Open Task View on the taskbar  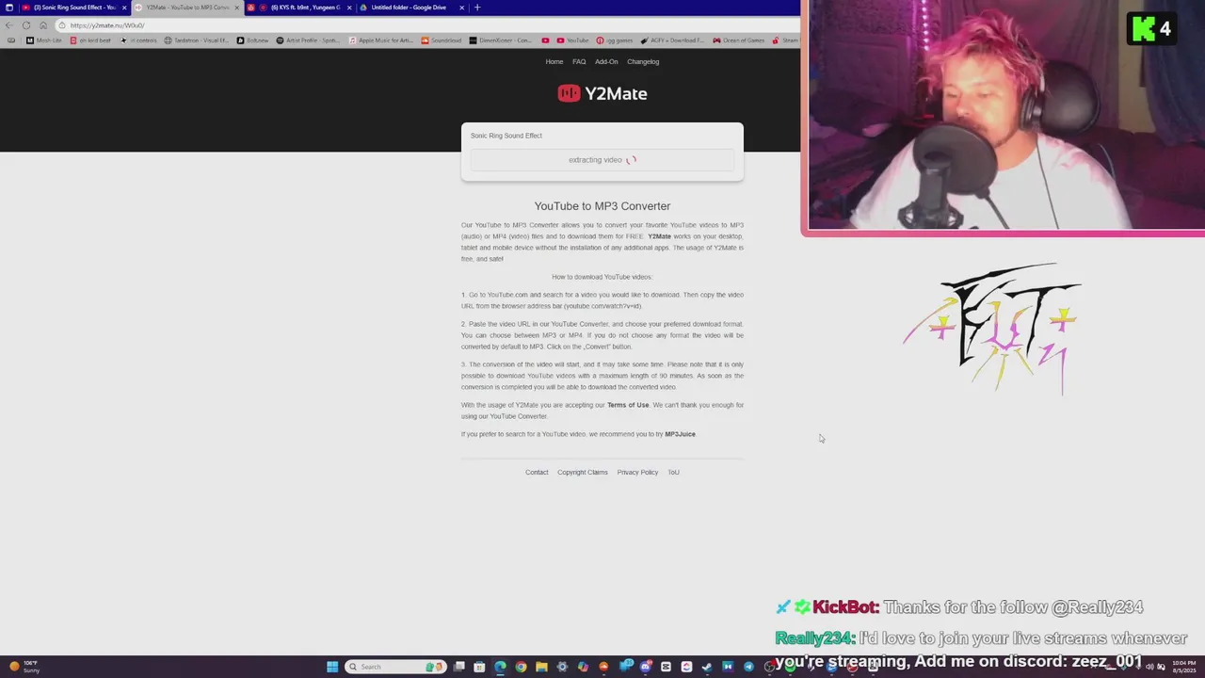(458, 667)
